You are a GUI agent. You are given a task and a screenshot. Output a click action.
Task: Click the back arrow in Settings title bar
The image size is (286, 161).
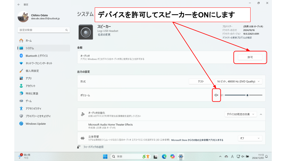tap(19, 4)
